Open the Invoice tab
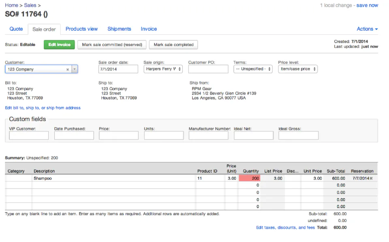The width and height of the screenshot is (389, 242). tap(148, 29)
